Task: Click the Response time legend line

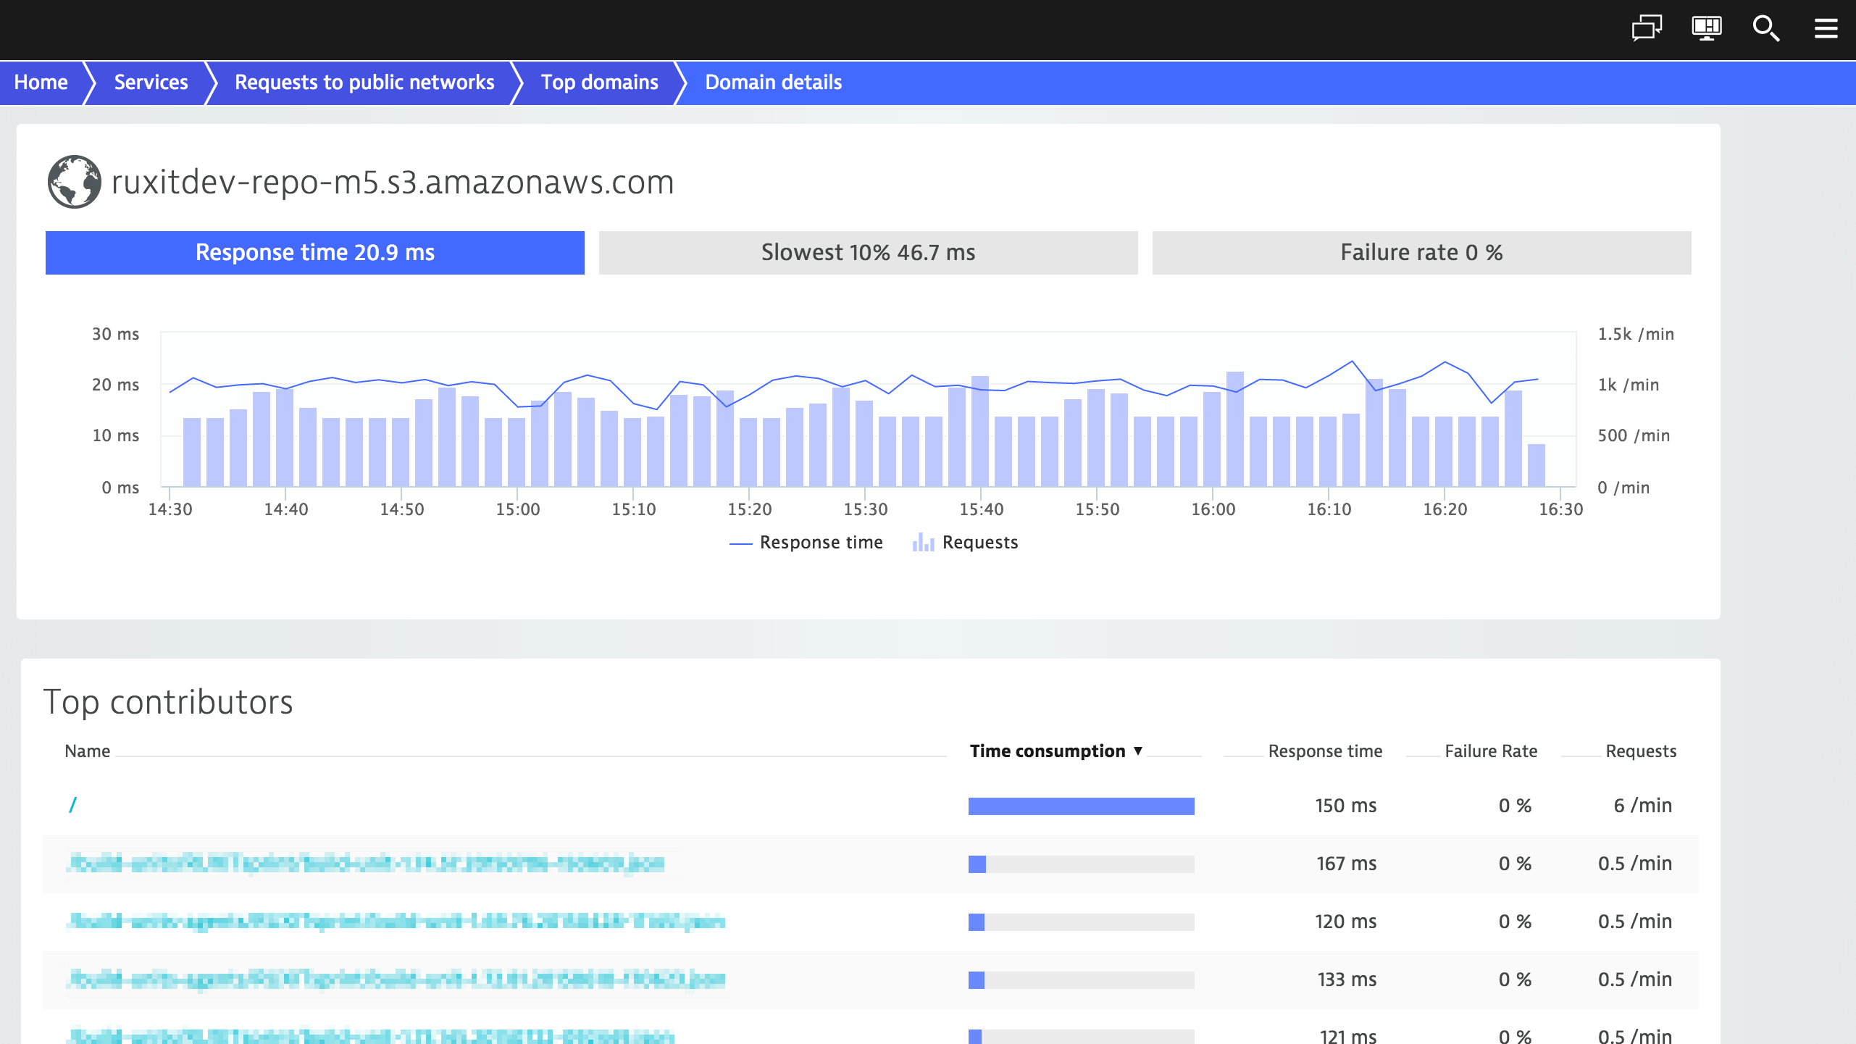Action: coord(740,543)
